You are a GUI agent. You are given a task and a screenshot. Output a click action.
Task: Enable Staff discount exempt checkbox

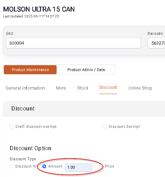(x=11, y=126)
